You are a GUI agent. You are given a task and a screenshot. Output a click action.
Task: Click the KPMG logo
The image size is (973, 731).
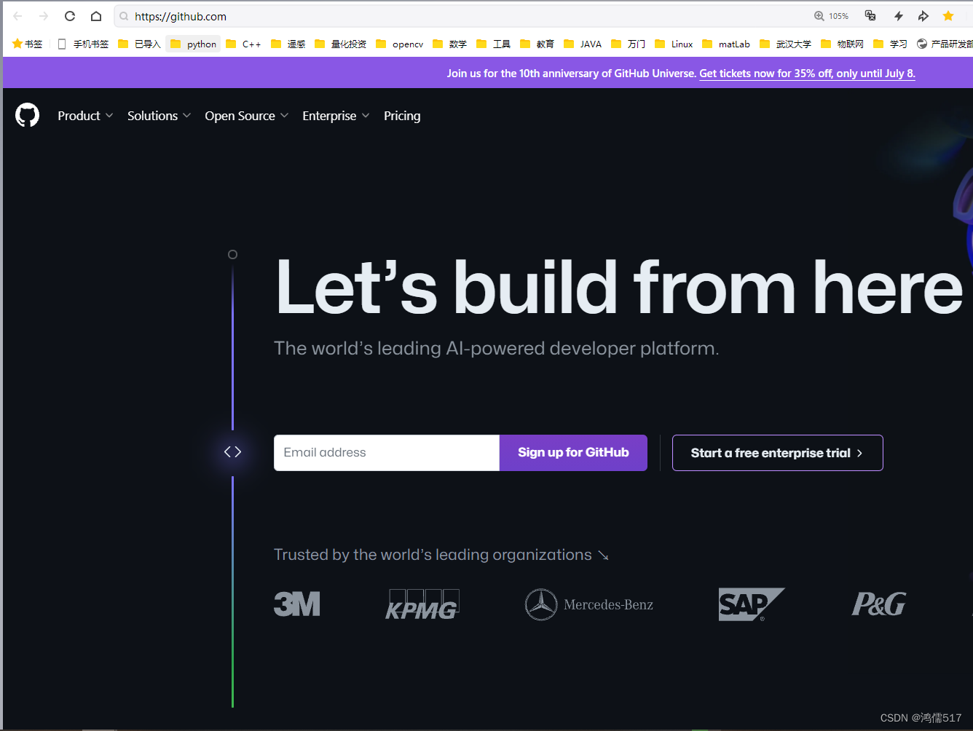tap(422, 604)
